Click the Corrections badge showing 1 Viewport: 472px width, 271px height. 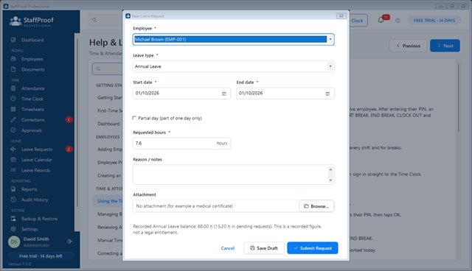pyautogui.click(x=69, y=120)
